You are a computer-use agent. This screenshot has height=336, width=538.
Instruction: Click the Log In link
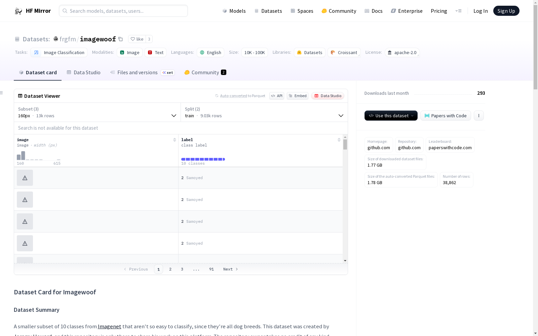pyautogui.click(x=481, y=11)
